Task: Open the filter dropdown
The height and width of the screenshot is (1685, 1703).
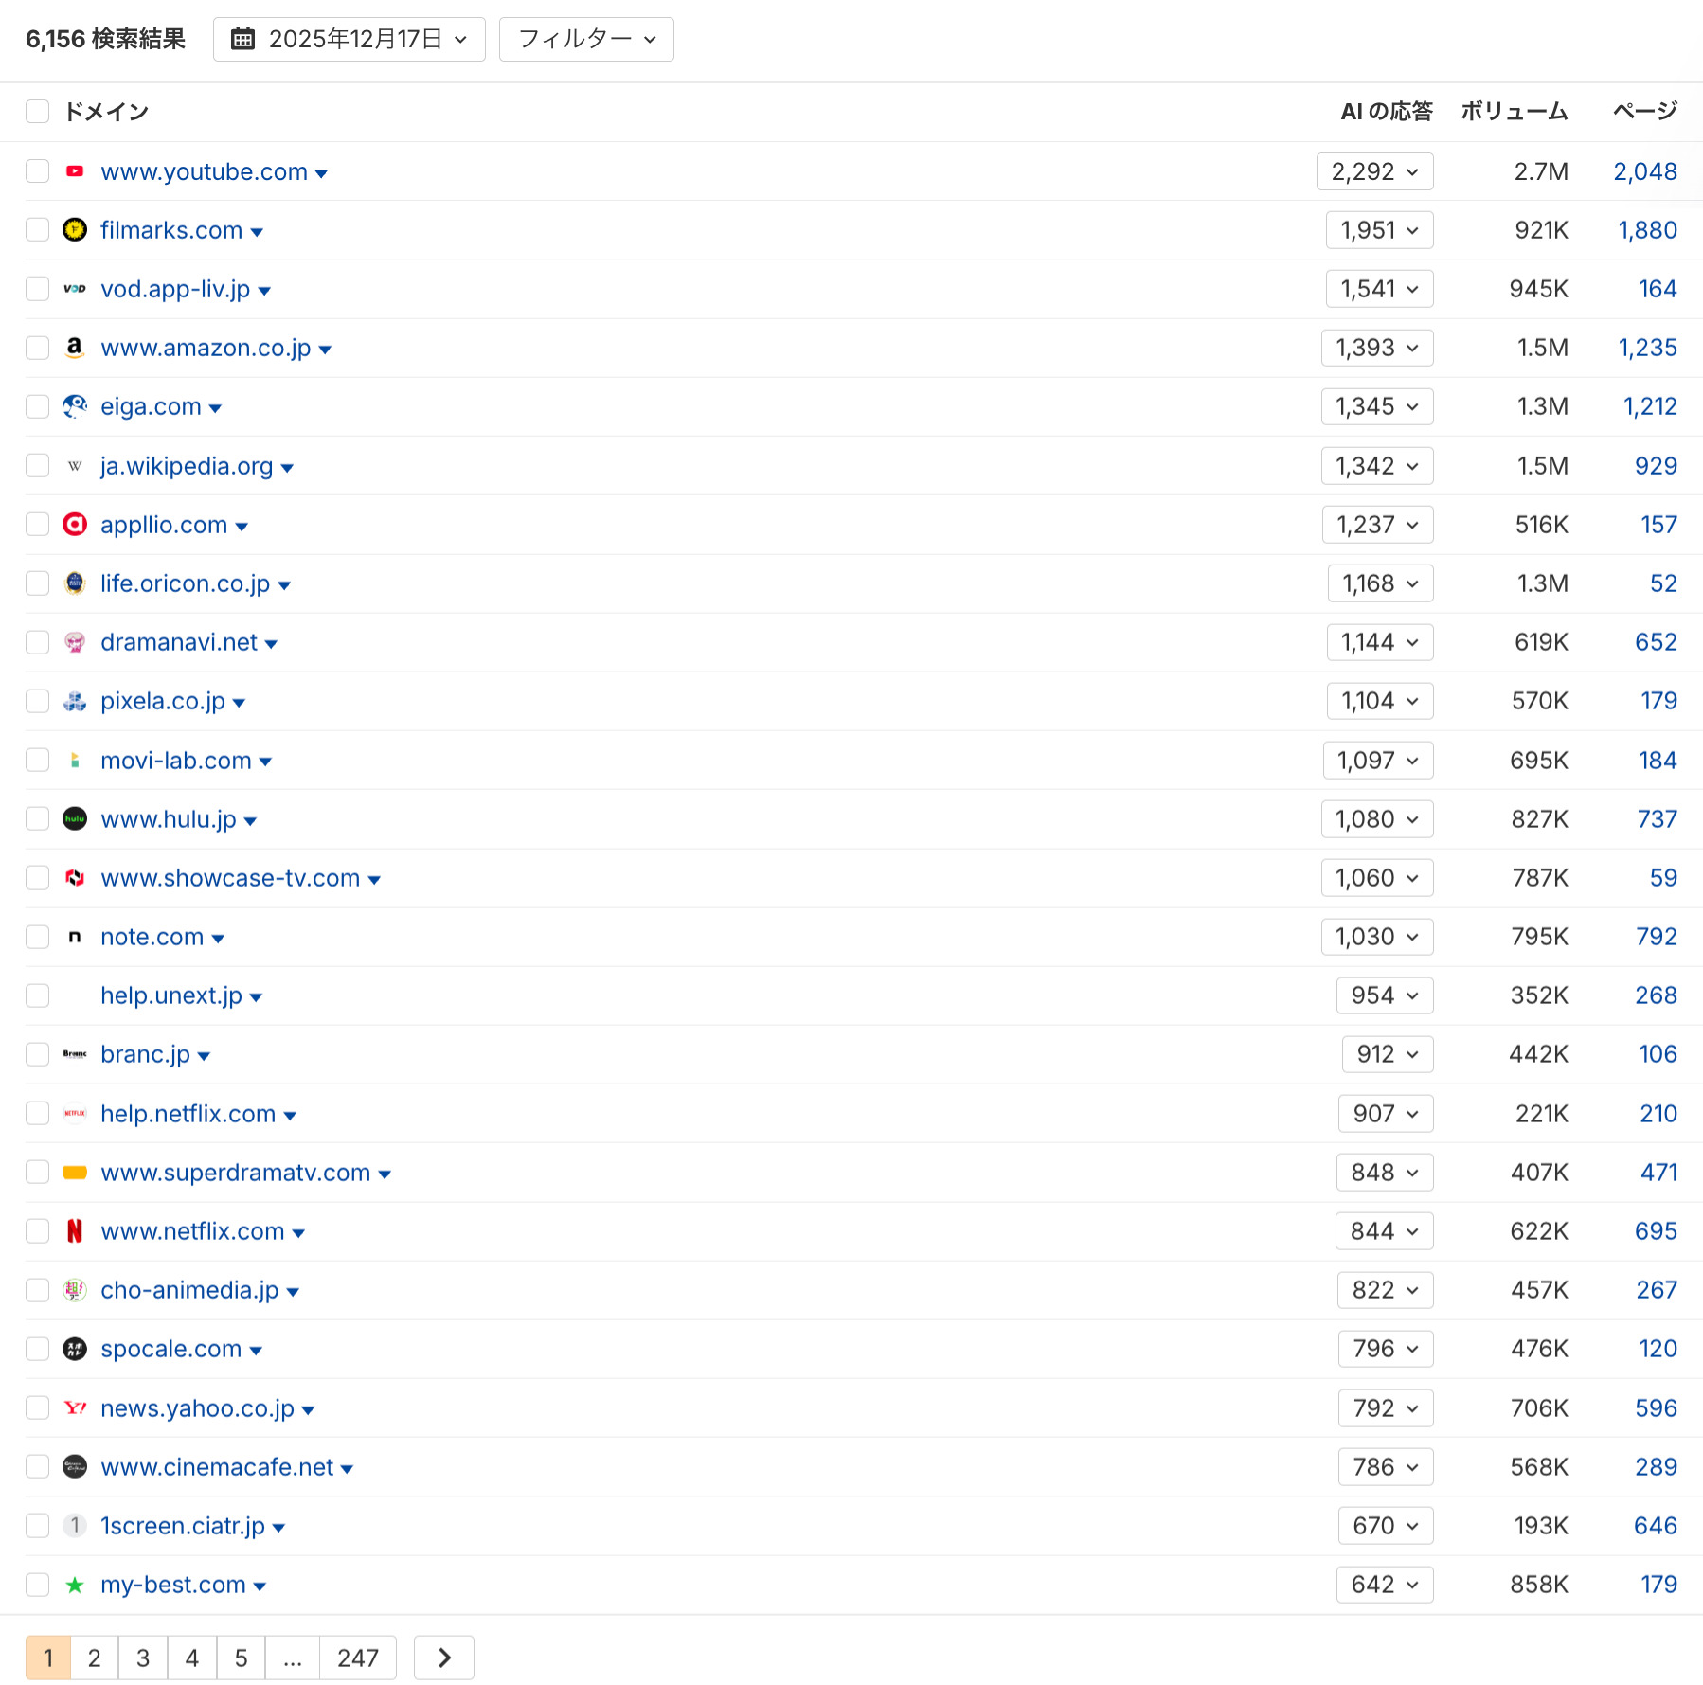Action: (585, 39)
